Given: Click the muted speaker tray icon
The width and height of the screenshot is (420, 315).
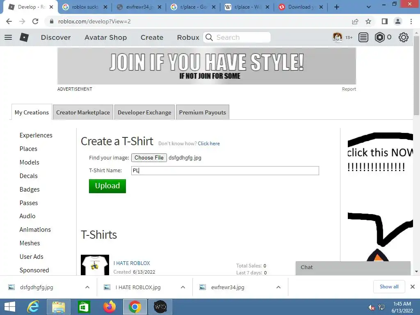Looking at the screenshot, I should (371, 307).
